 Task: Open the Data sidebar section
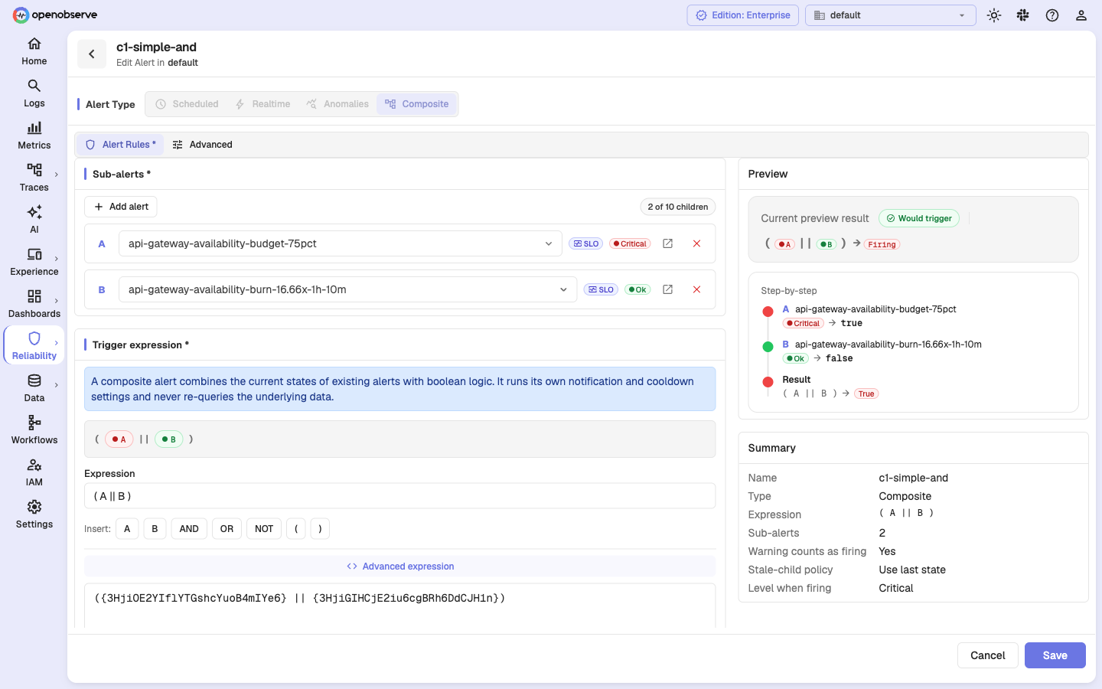(34, 388)
